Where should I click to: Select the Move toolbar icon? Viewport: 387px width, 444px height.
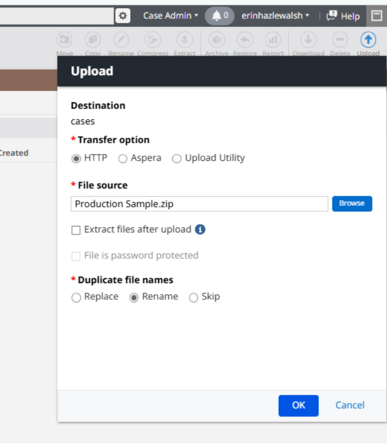tap(64, 42)
